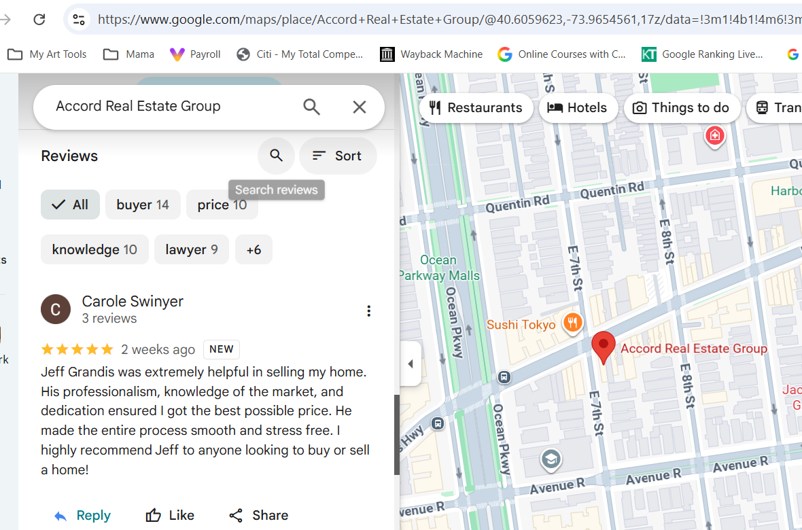Screen dimensions: 802x530
Task: Collapse the side panel with arrow
Action: (x=411, y=364)
